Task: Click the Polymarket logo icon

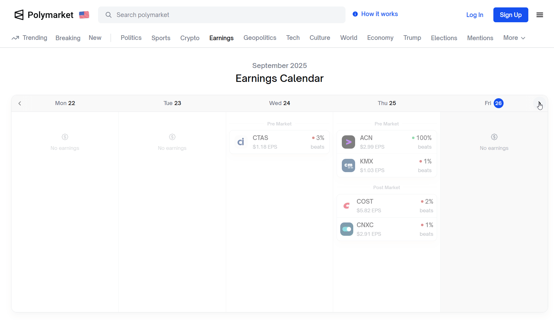Action: [x=19, y=15]
